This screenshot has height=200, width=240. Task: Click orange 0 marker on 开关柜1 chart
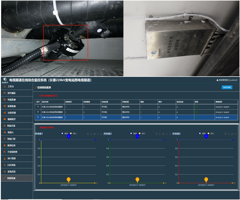pyautogui.click(x=68, y=179)
